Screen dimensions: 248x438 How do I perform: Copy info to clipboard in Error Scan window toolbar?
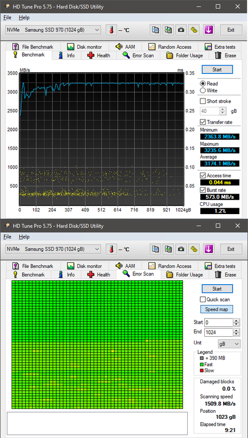(x=155, y=249)
